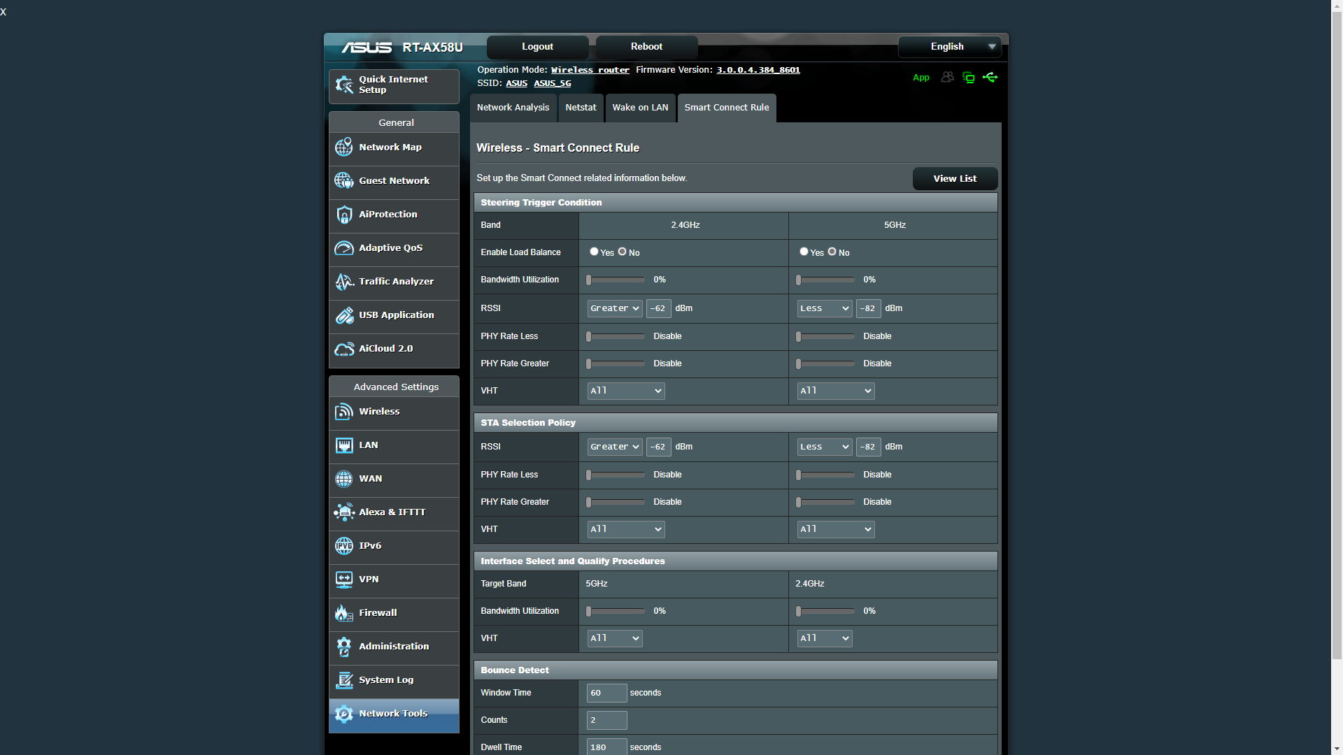Click the View List button
Screen dimensions: 1343x755
(x=954, y=178)
